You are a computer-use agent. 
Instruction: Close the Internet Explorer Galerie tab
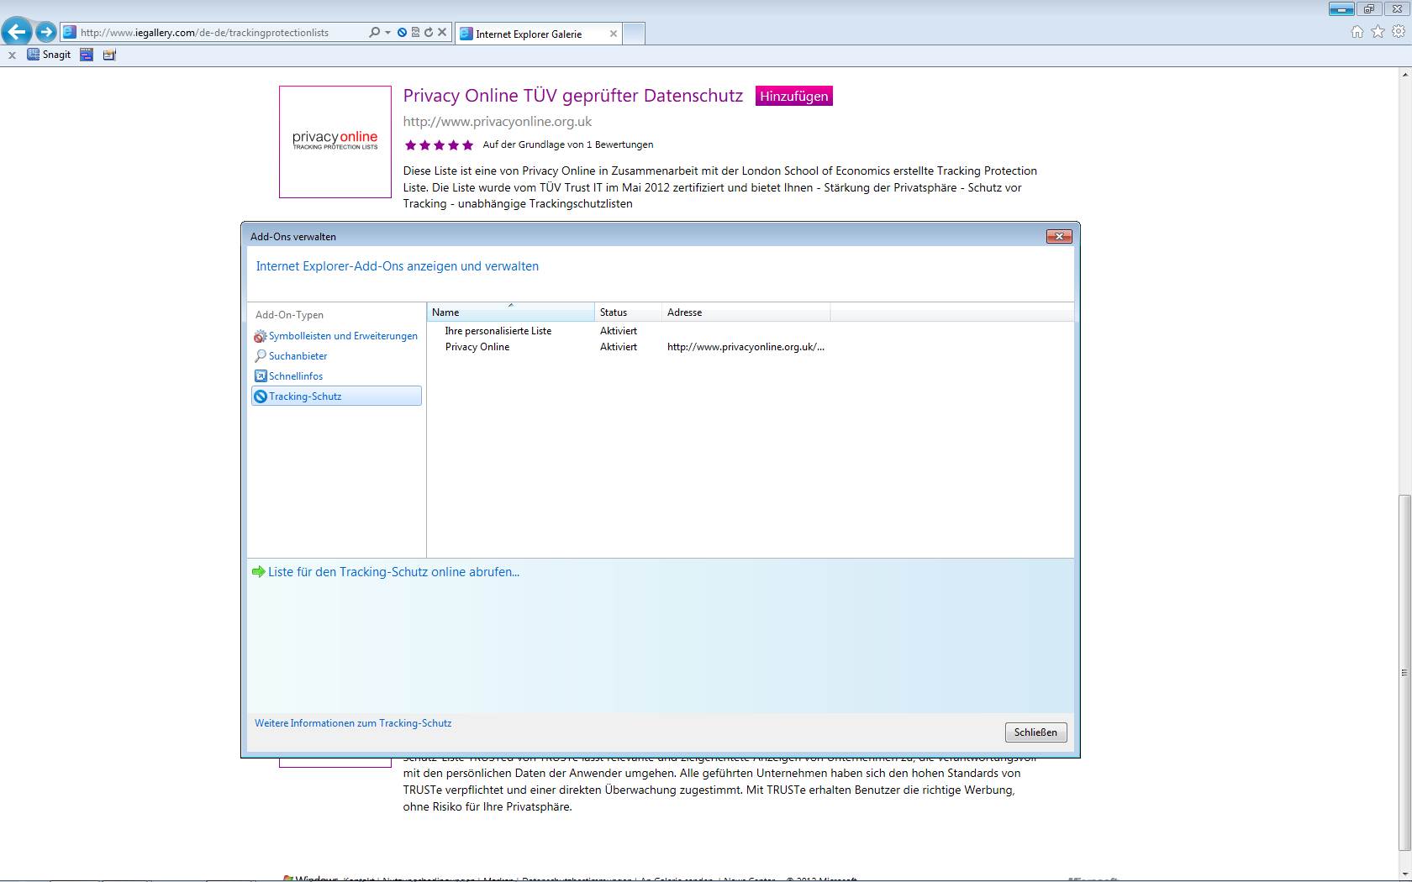614,34
